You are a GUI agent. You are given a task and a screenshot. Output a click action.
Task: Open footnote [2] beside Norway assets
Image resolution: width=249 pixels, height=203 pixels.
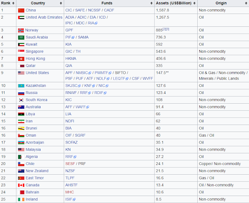point(164,29)
